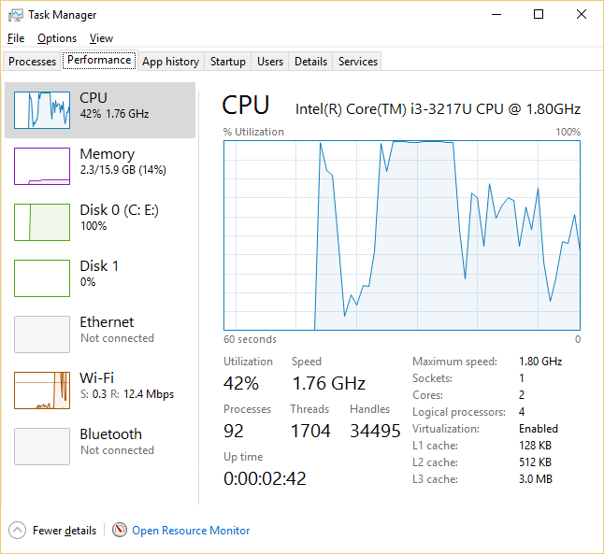The width and height of the screenshot is (604, 554).
Task: Click the Task Manager title bar icon
Action: [x=15, y=15]
